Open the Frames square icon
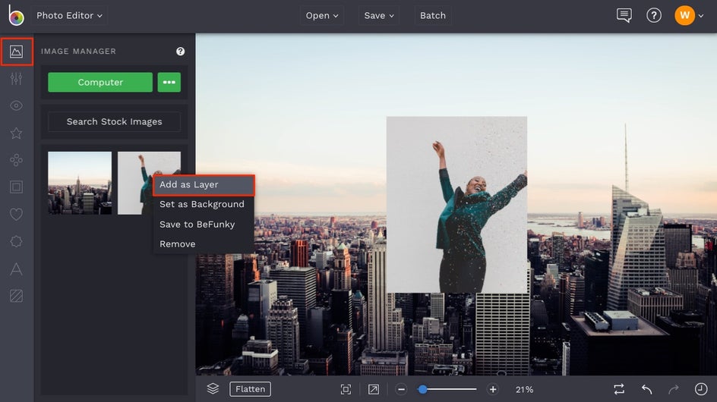The image size is (717, 402). [16, 187]
